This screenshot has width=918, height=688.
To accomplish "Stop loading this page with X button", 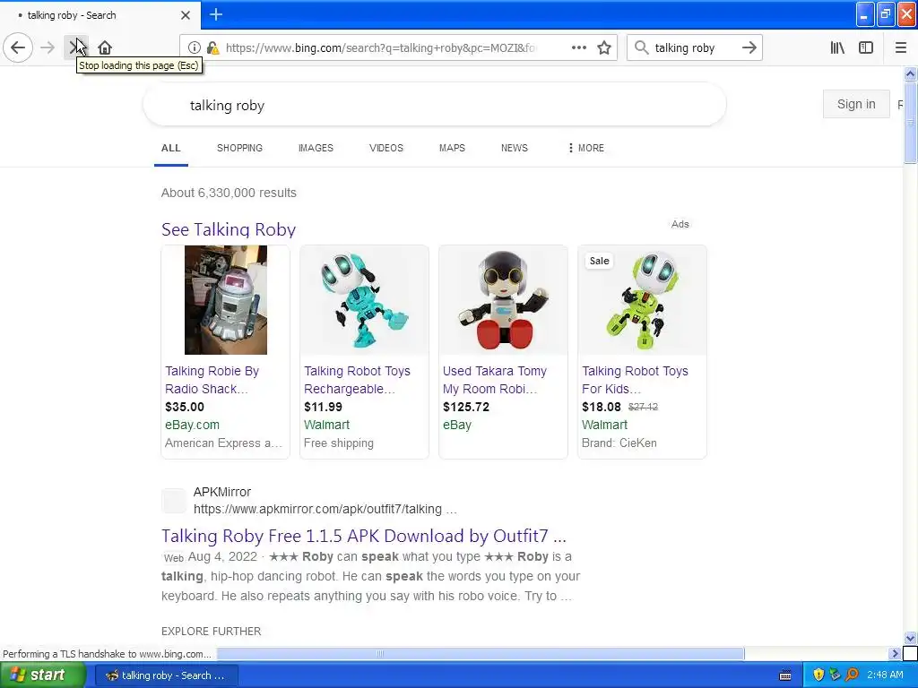I will (75, 47).
